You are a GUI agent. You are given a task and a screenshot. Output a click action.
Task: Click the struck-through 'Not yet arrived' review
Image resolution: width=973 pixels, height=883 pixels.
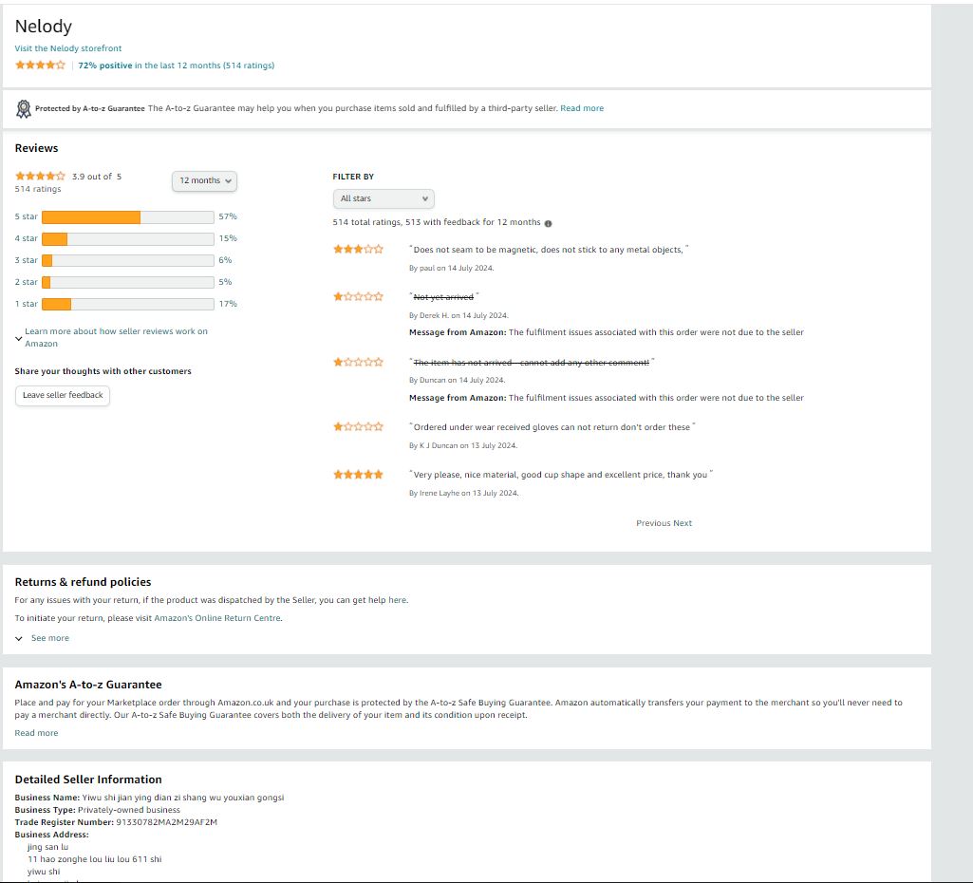(x=443, y=296)
